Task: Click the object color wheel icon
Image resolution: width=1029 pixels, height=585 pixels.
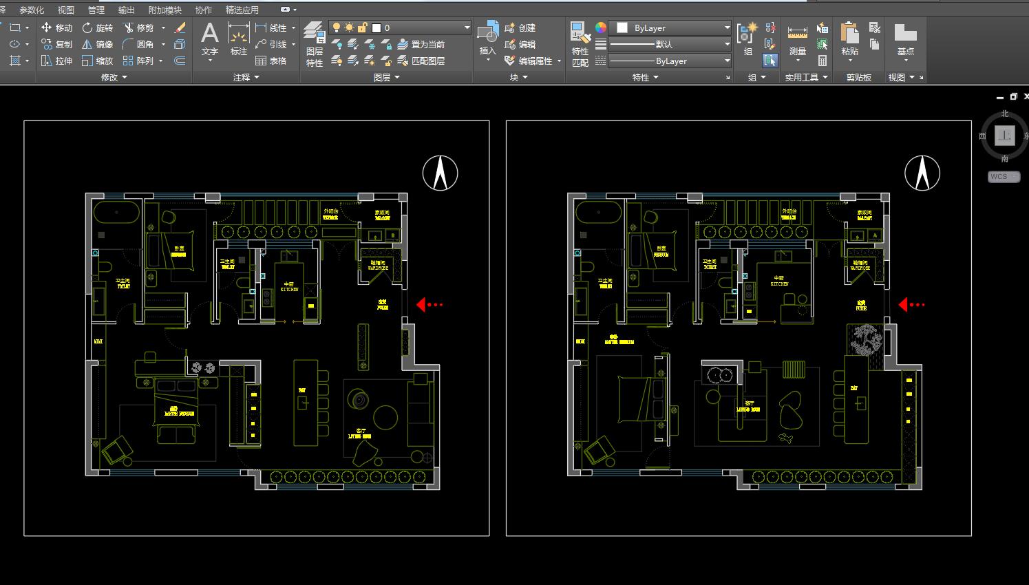Action: (x=601, y=28)
